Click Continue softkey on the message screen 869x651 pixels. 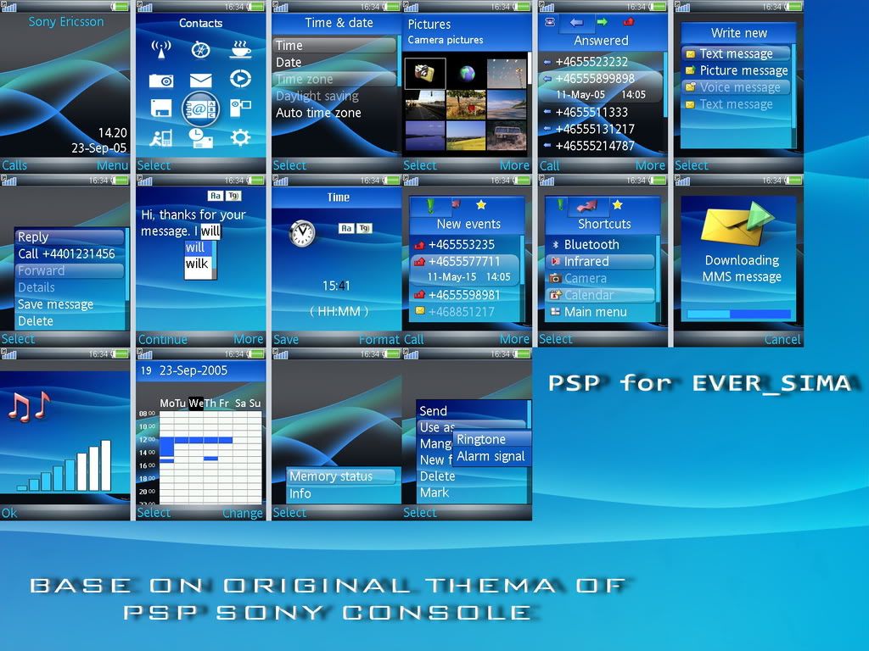pos(162,339)
